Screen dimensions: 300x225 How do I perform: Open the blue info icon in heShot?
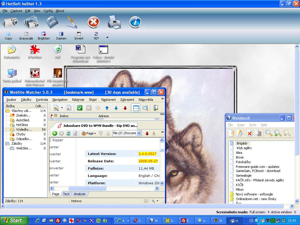pyautogui.click(x=135, y=22)
